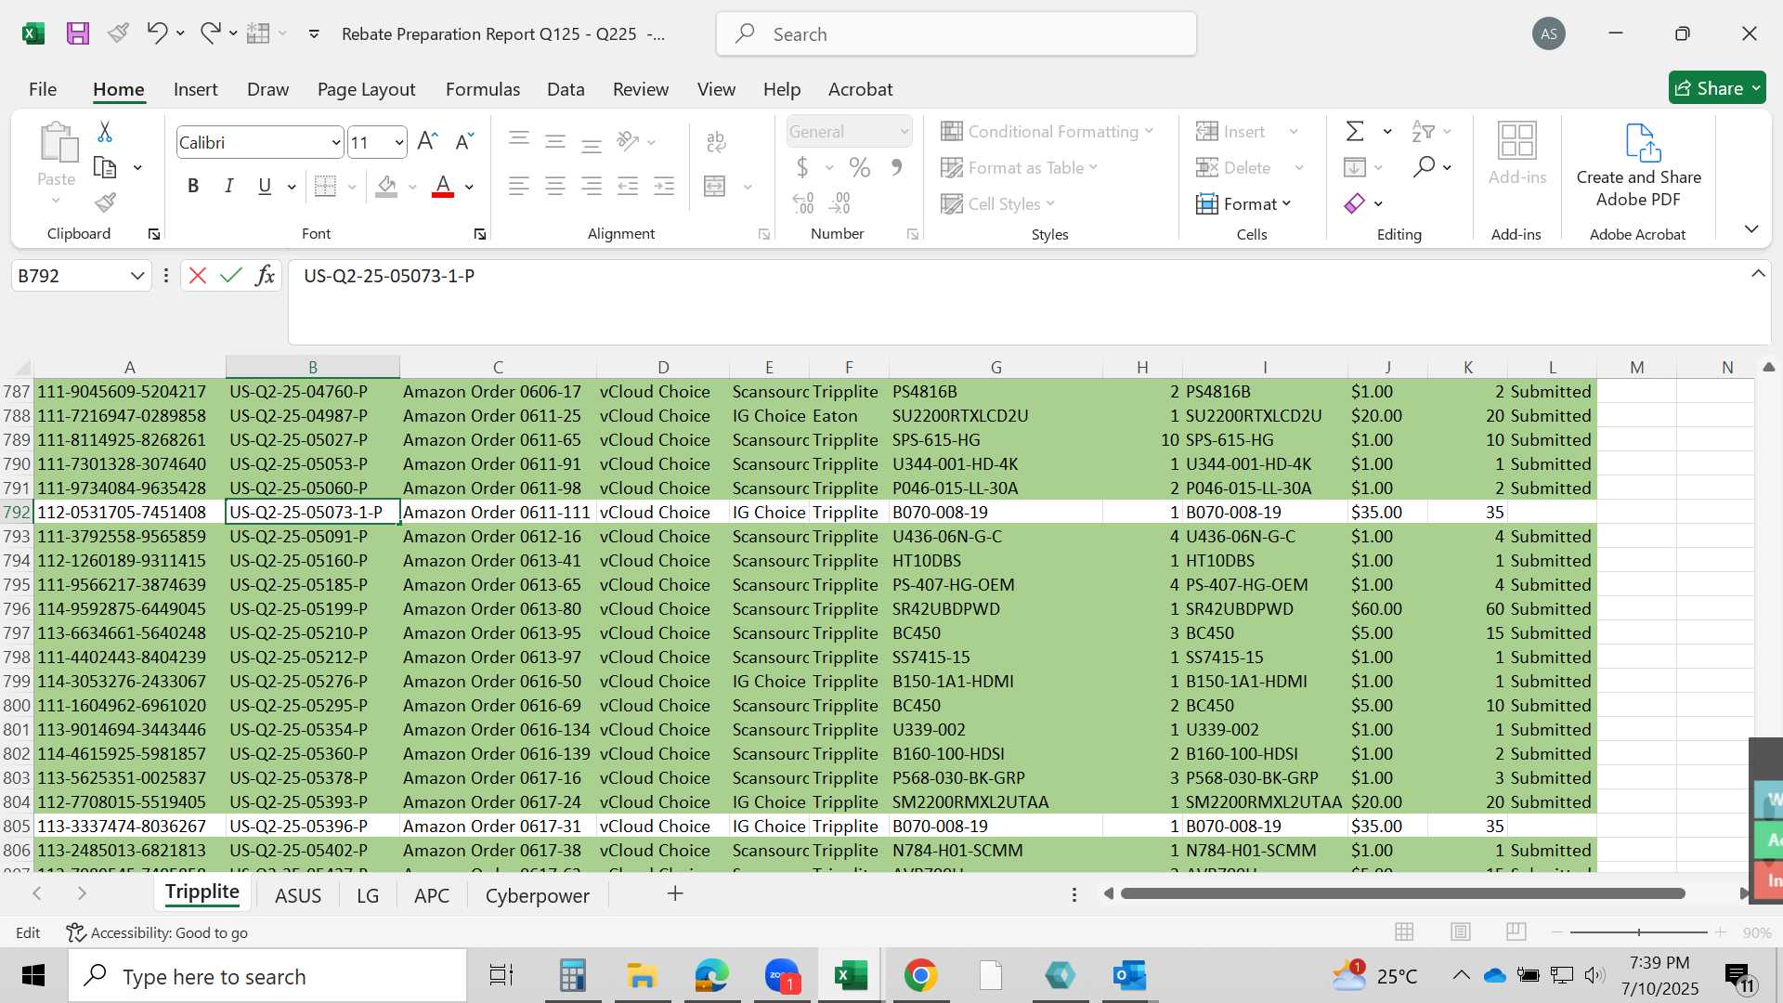The width and height of the screenshot is (1783, 1003).
Task: Toggle Merge & Center button
Action: pyautogui.click(x=715, y=186)
